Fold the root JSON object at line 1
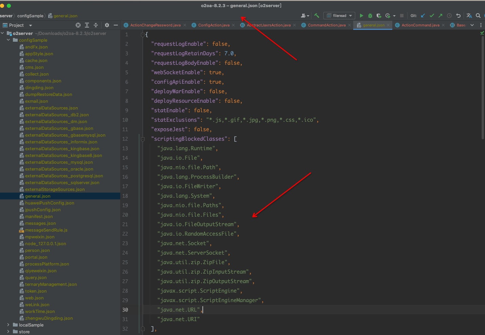The width and height of the screenshot is (485, 335). 143,35
